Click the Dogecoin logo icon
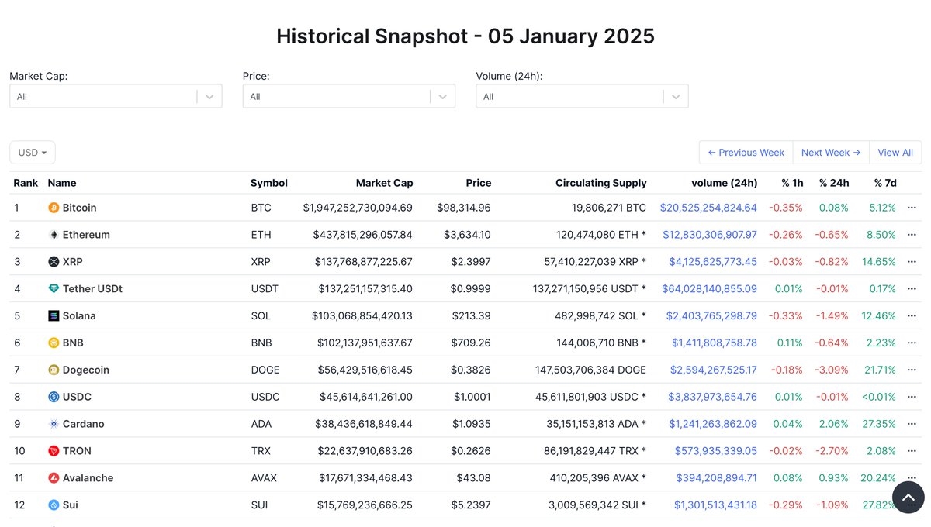The width and height of the screenshot is (931, 527). pos(54,370)
